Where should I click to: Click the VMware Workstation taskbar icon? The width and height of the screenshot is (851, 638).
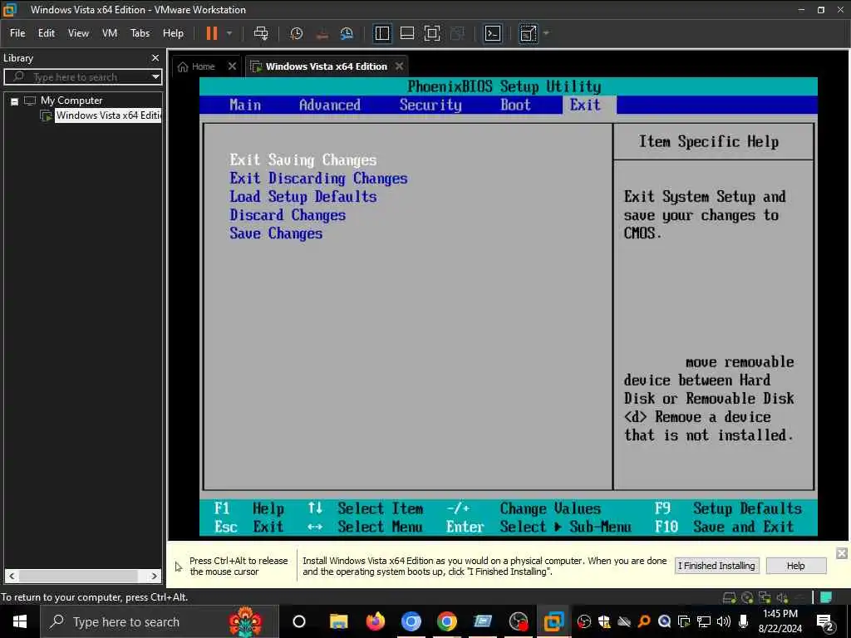pyautogui.click(x=554, y=621)
